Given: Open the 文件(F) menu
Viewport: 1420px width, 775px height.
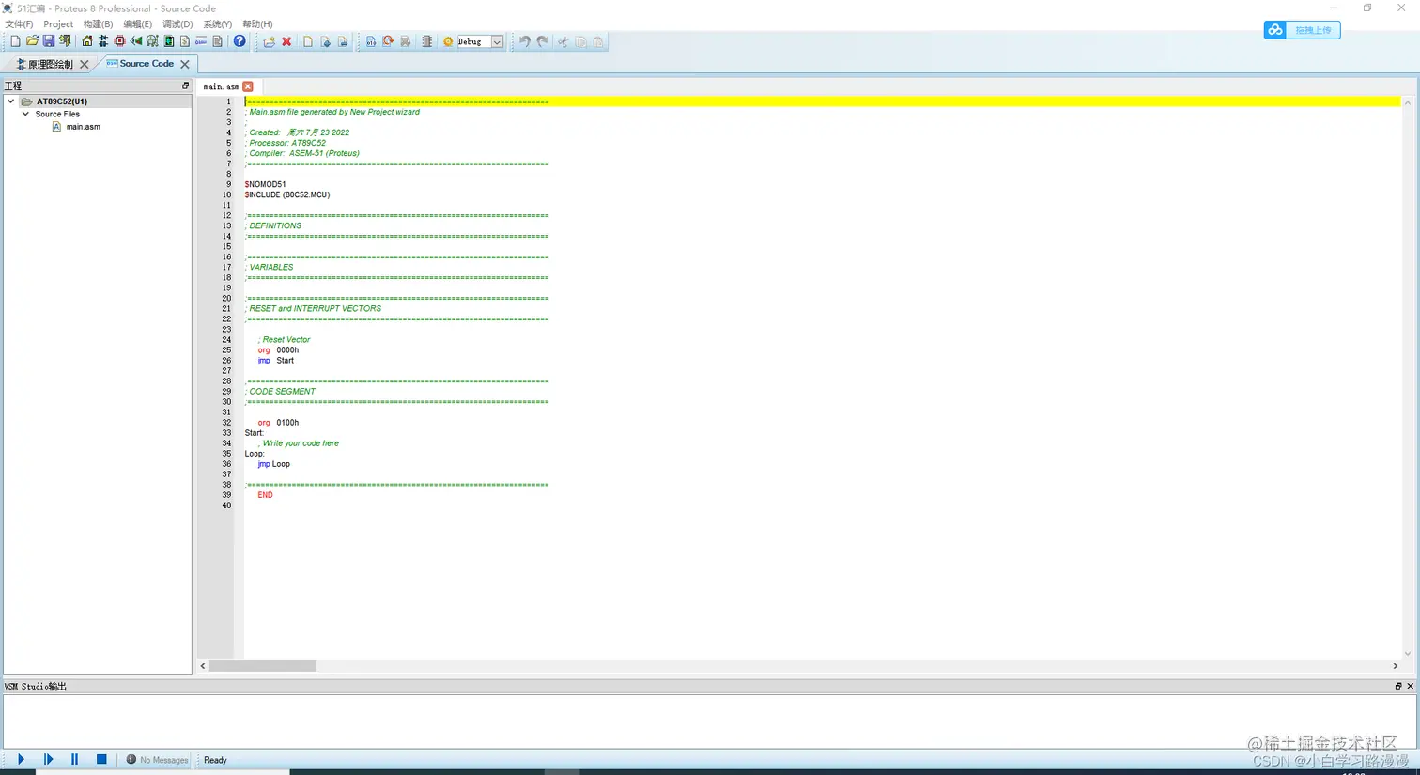Looking at the screenshot, I should pos(19,24).
